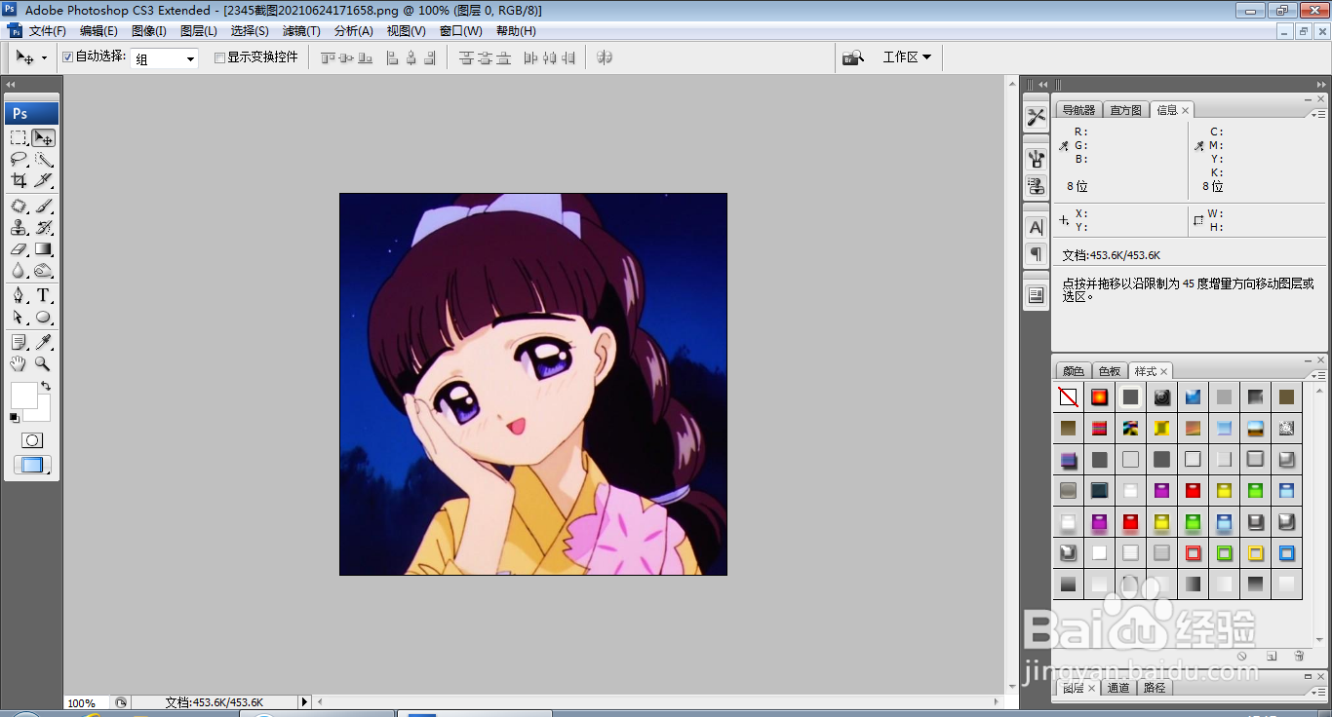Image resolution: width=1332 pixels, height=717 pixels.
Task: Switch to the 颜色 tab
Action: click(1074, 371)
